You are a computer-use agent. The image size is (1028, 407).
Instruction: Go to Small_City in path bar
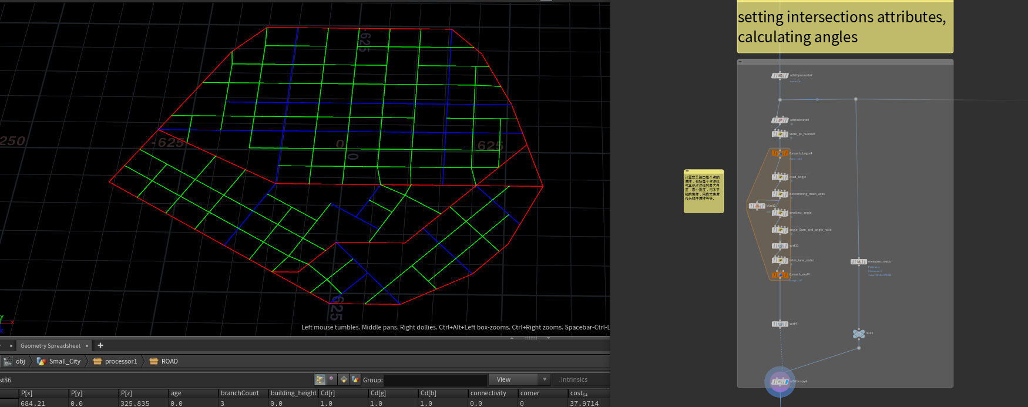pyautogui.click(x=65, y=361)
